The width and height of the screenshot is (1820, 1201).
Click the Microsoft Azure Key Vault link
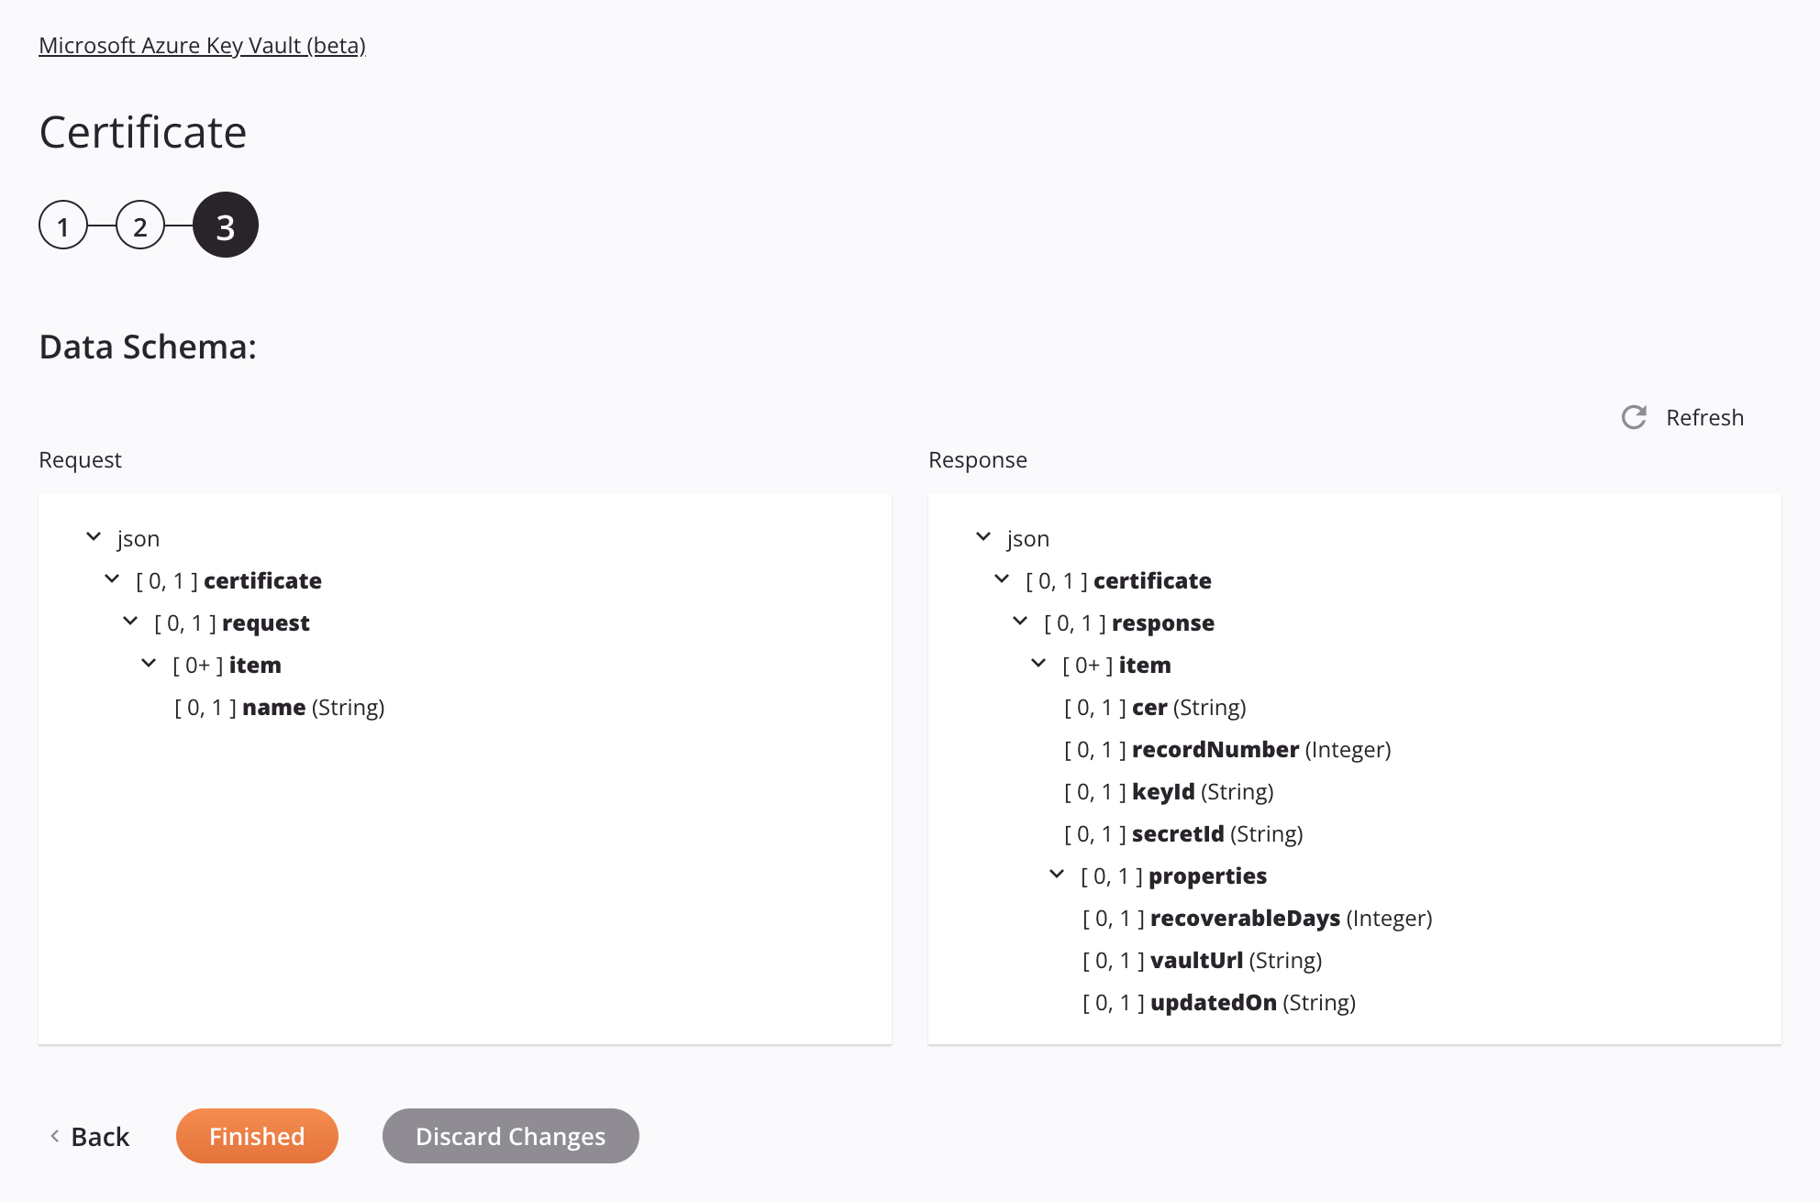pos(201,43)
